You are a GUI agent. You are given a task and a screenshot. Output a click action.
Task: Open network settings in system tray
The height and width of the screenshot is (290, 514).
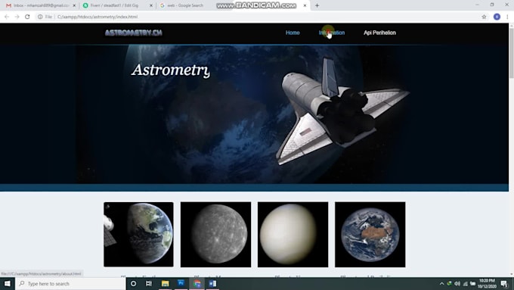point(465,283)
